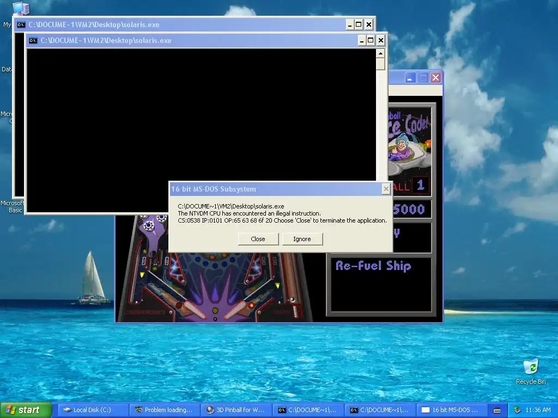Close the 3D Pinball window
558x418 pixels.
(435, 78)
